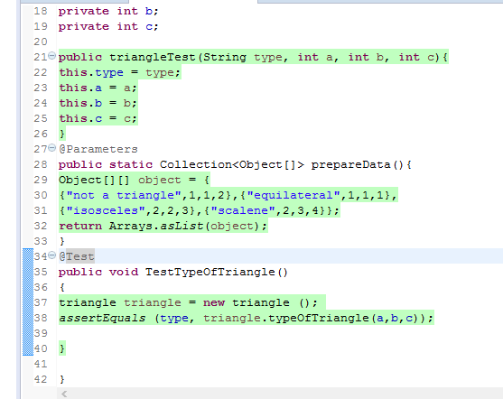Click 'public void' on line 35

[x=98, y=272]
